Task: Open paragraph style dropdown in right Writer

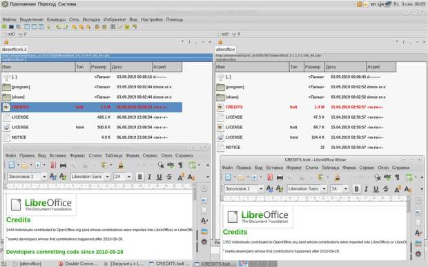Action: click(261, 189)
